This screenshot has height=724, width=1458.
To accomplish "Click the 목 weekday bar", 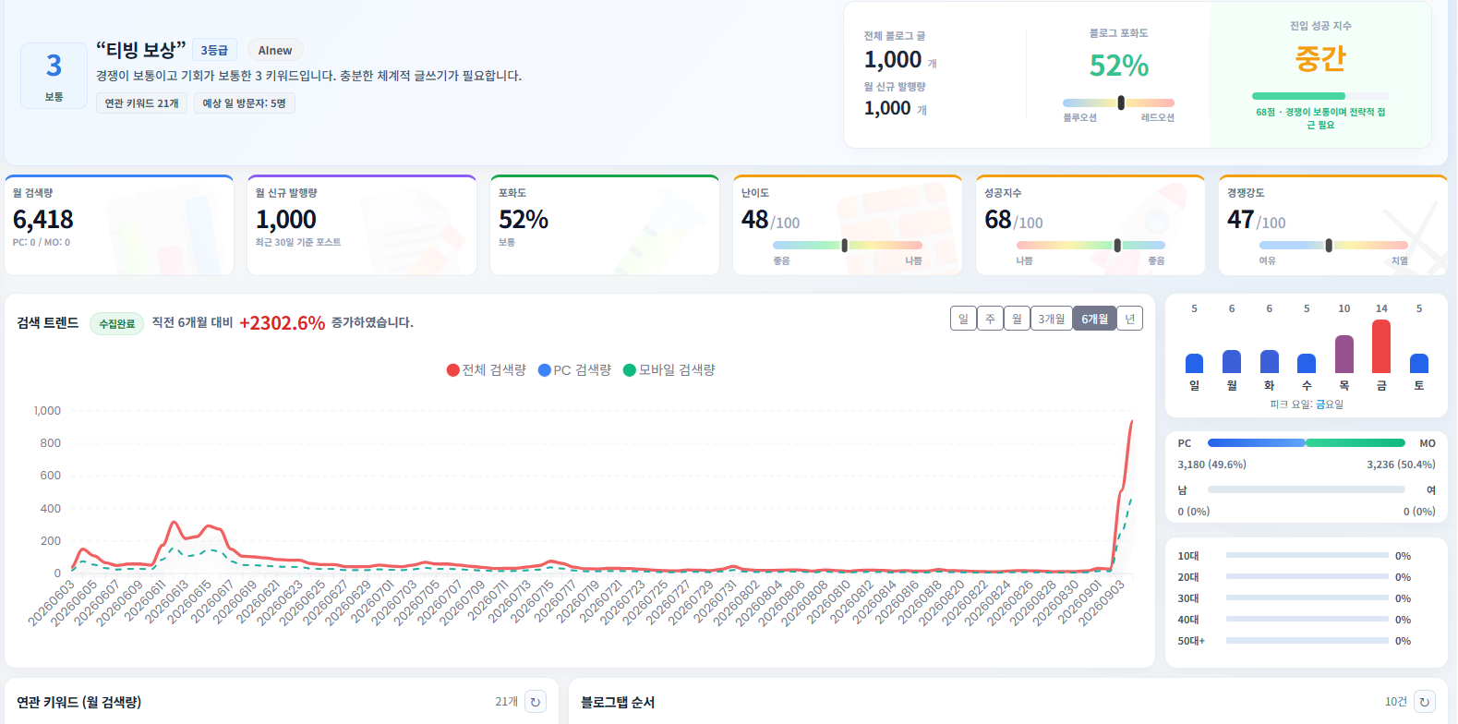I will [1344, 354].
